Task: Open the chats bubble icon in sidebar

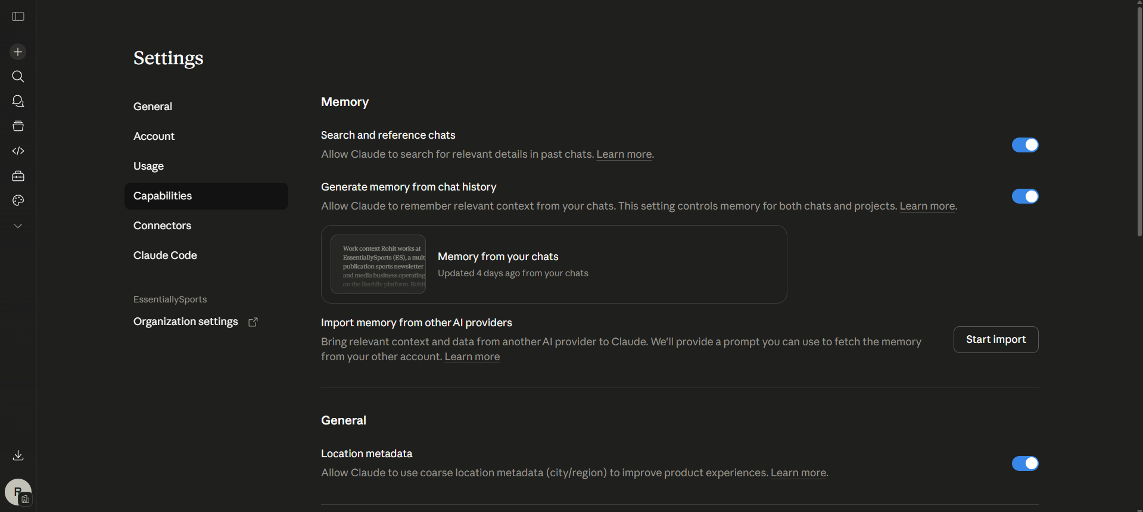Action: pyautogui.click(x=18, y=101)
